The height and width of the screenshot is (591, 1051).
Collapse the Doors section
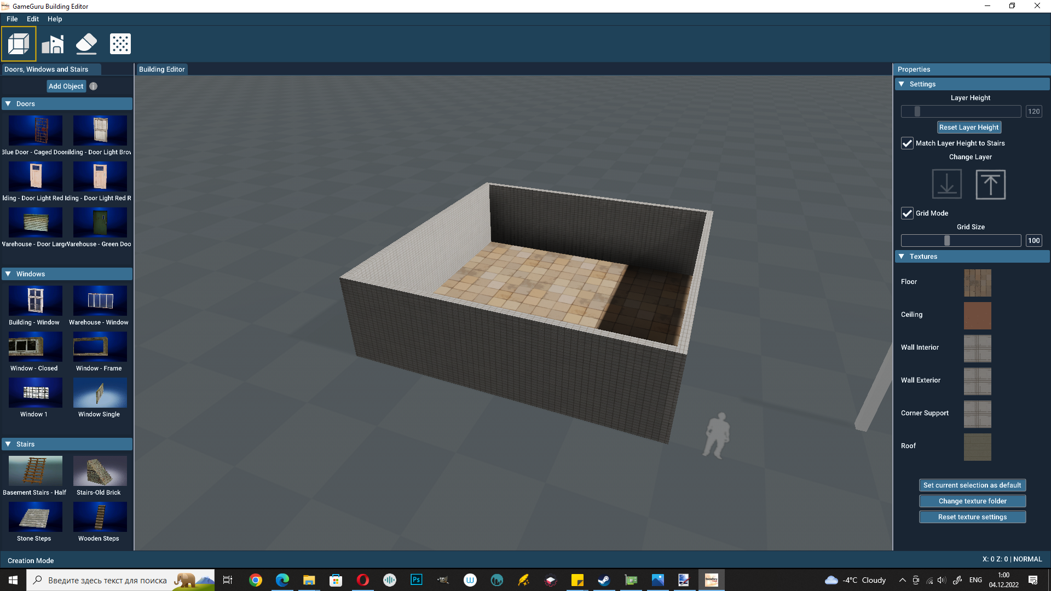pos(8,103)
